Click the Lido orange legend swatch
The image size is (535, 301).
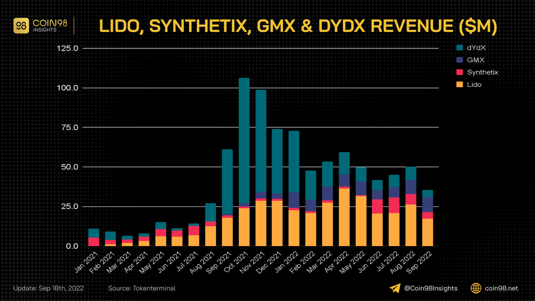pyautogui.click(x=460, y=85)
